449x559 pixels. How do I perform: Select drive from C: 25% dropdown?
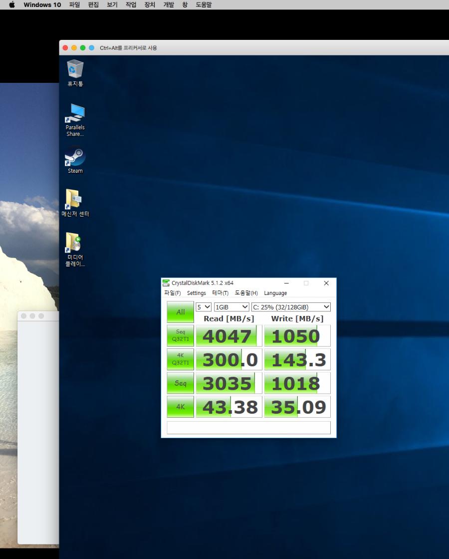[x=291, y=307]
